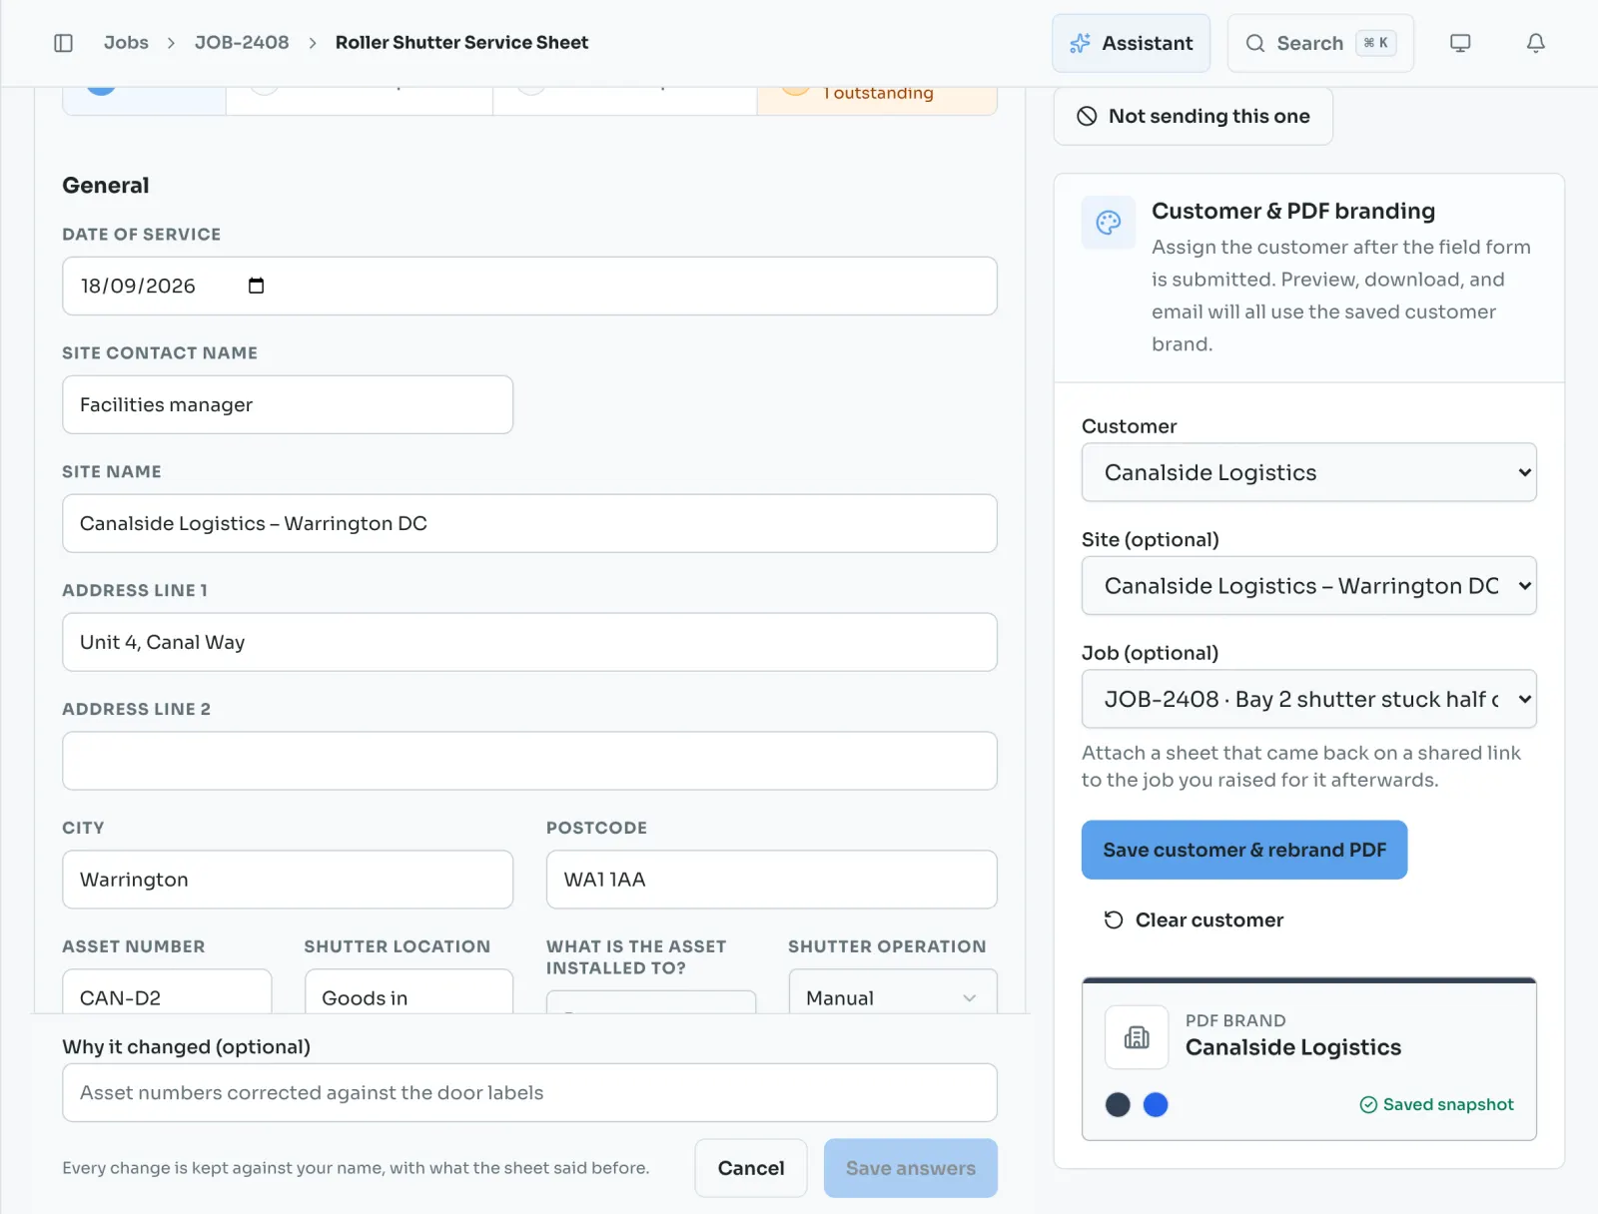Edit the City field
1598x1214 pixels.
[x=288, y=880]
